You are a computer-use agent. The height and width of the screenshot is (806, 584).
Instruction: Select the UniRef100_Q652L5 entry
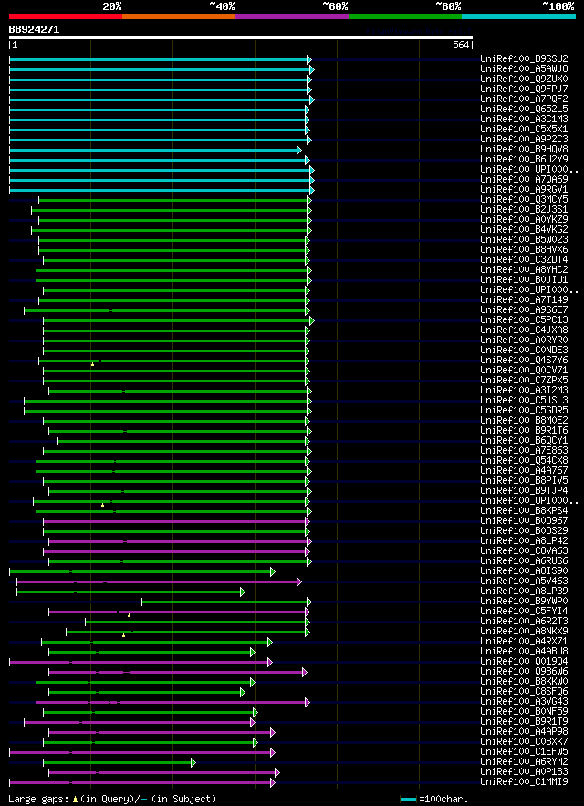point(524,109)
